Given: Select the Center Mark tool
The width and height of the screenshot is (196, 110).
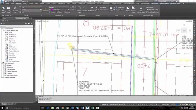Looking at the screenshot, I should point(79,9).
